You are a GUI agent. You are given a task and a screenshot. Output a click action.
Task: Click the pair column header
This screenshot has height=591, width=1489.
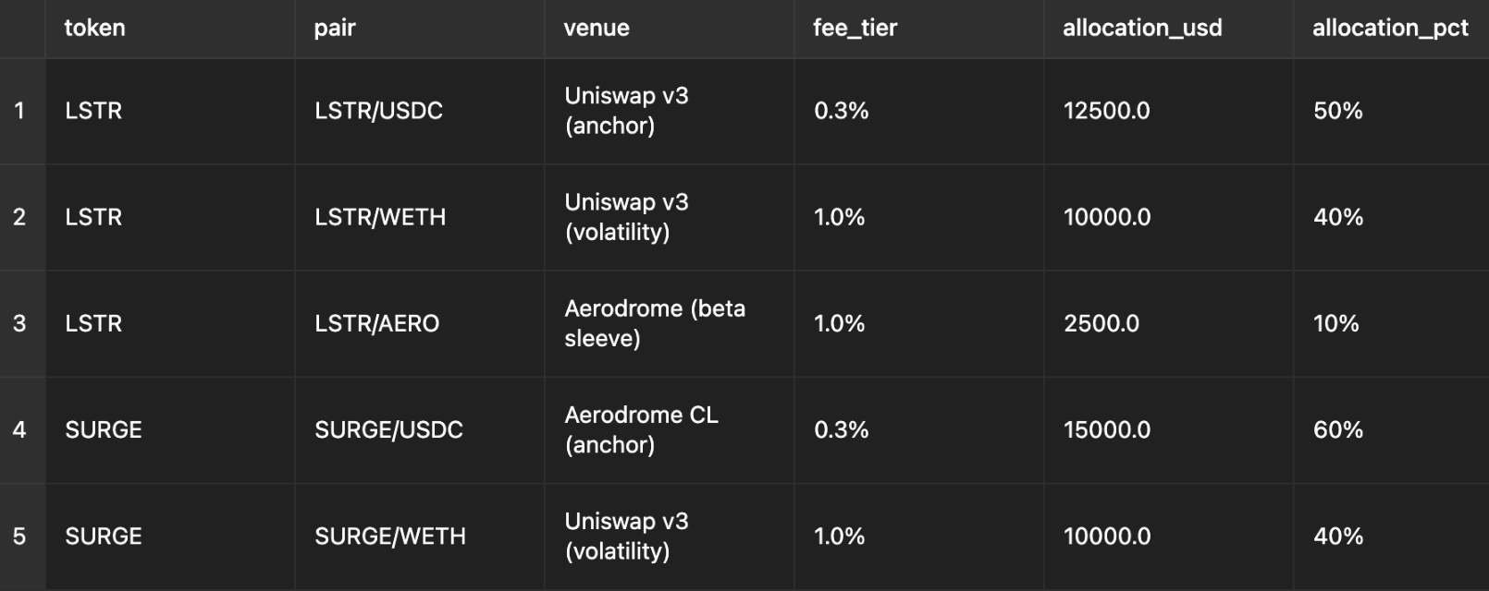tap(335, 28)
